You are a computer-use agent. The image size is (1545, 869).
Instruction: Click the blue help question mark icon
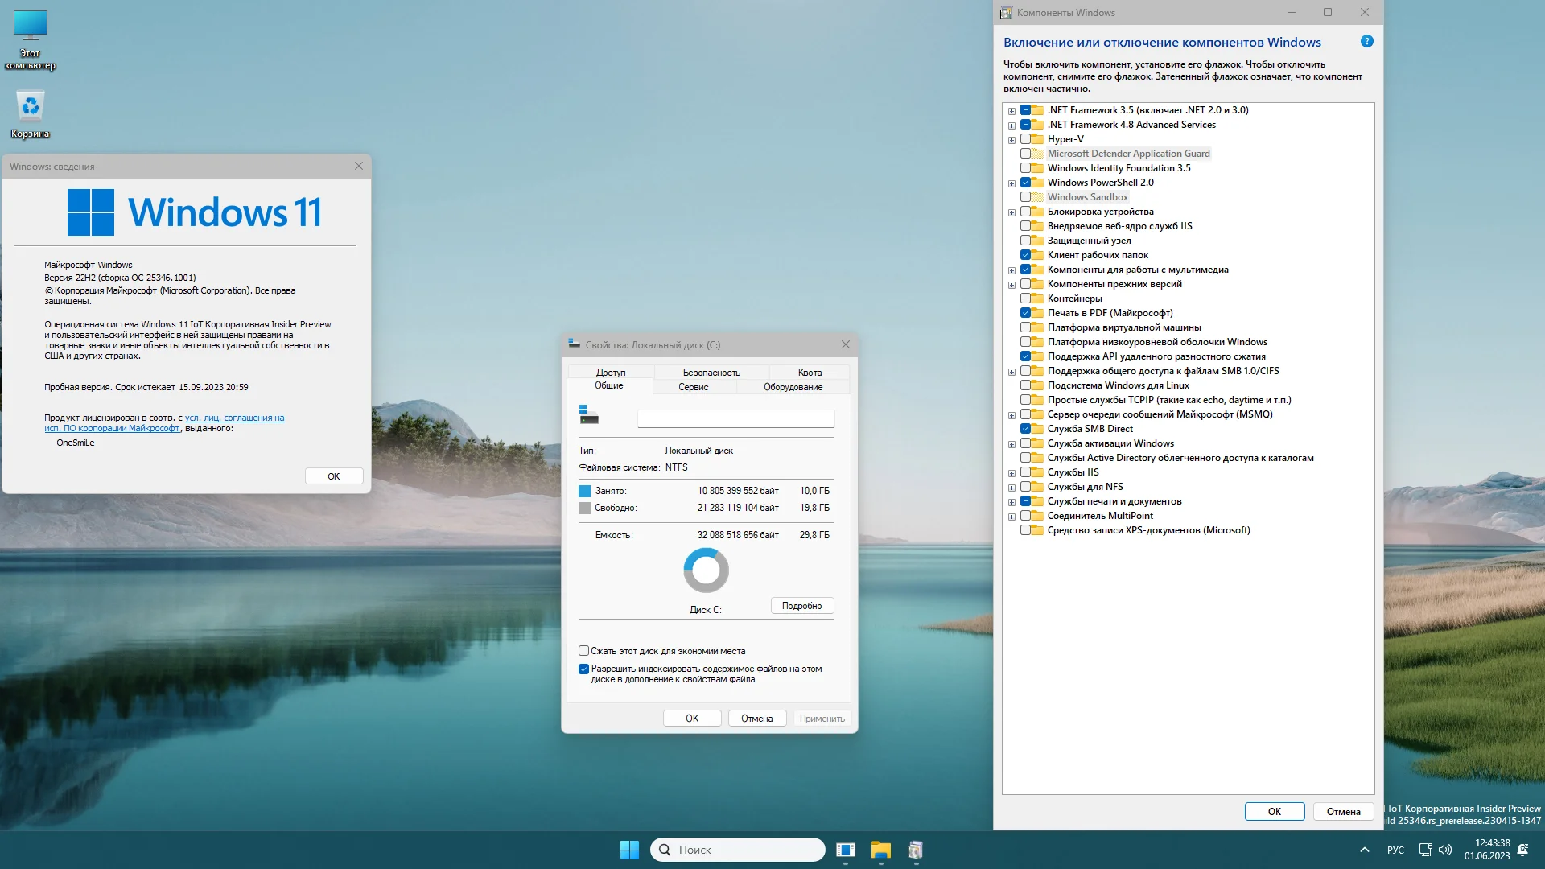tap(1366, 42)
